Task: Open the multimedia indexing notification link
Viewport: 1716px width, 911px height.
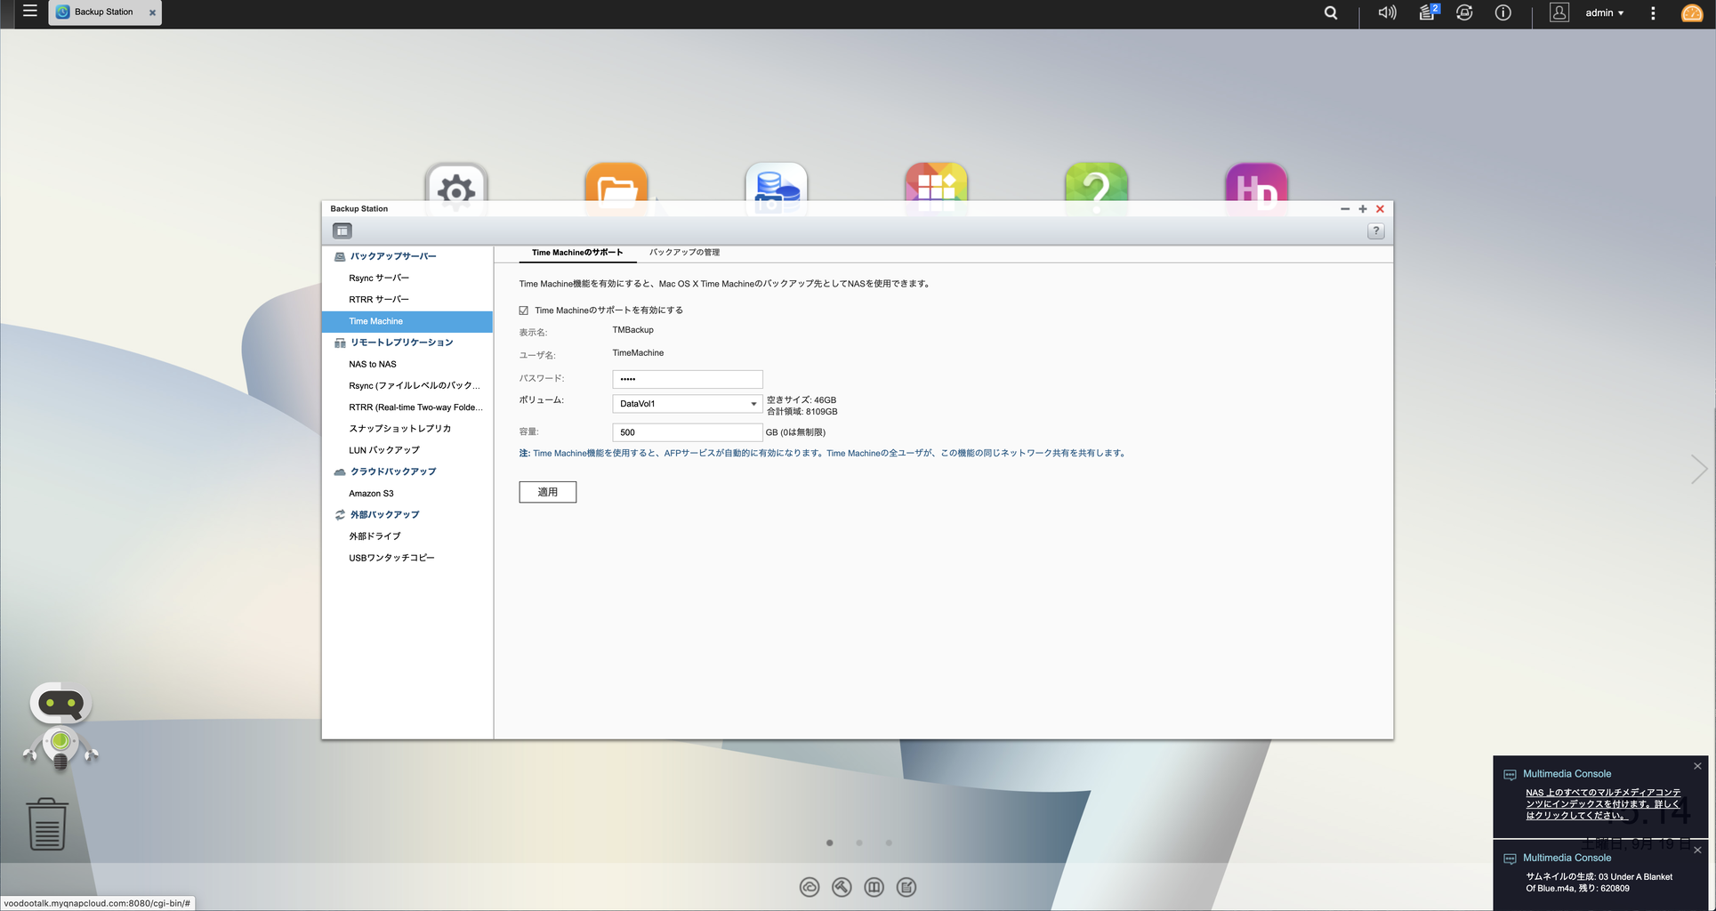Action: (x=1603, y=804)
